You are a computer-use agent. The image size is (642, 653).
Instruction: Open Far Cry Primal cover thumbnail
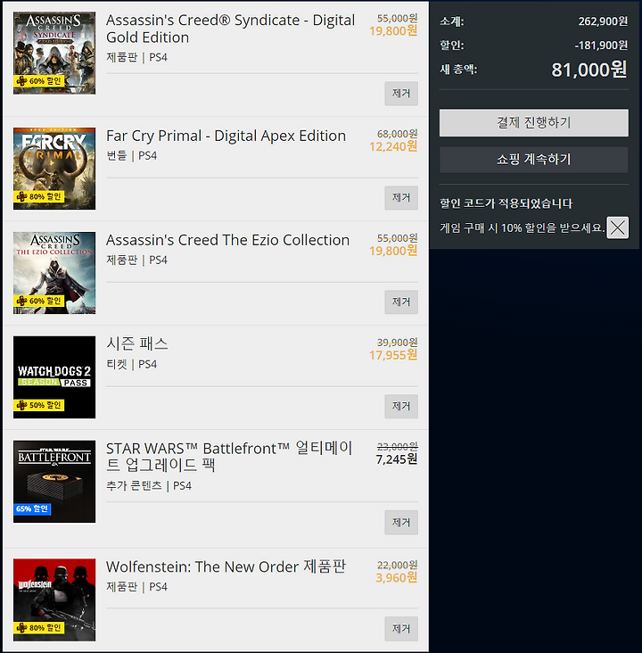click(x=54, y=169)
